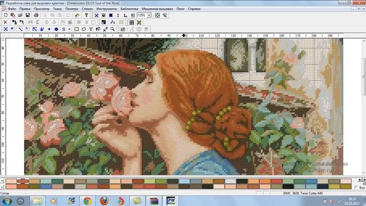Screen dimensions: 366x206
Task: Select the rectangle selection tool
Action: point(76,29)
